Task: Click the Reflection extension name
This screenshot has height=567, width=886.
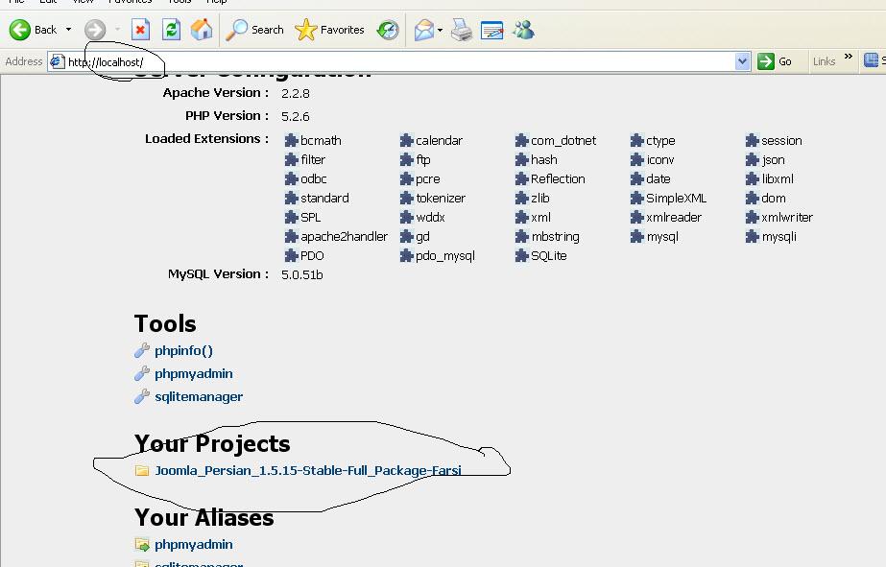Action: coord(558,179)
